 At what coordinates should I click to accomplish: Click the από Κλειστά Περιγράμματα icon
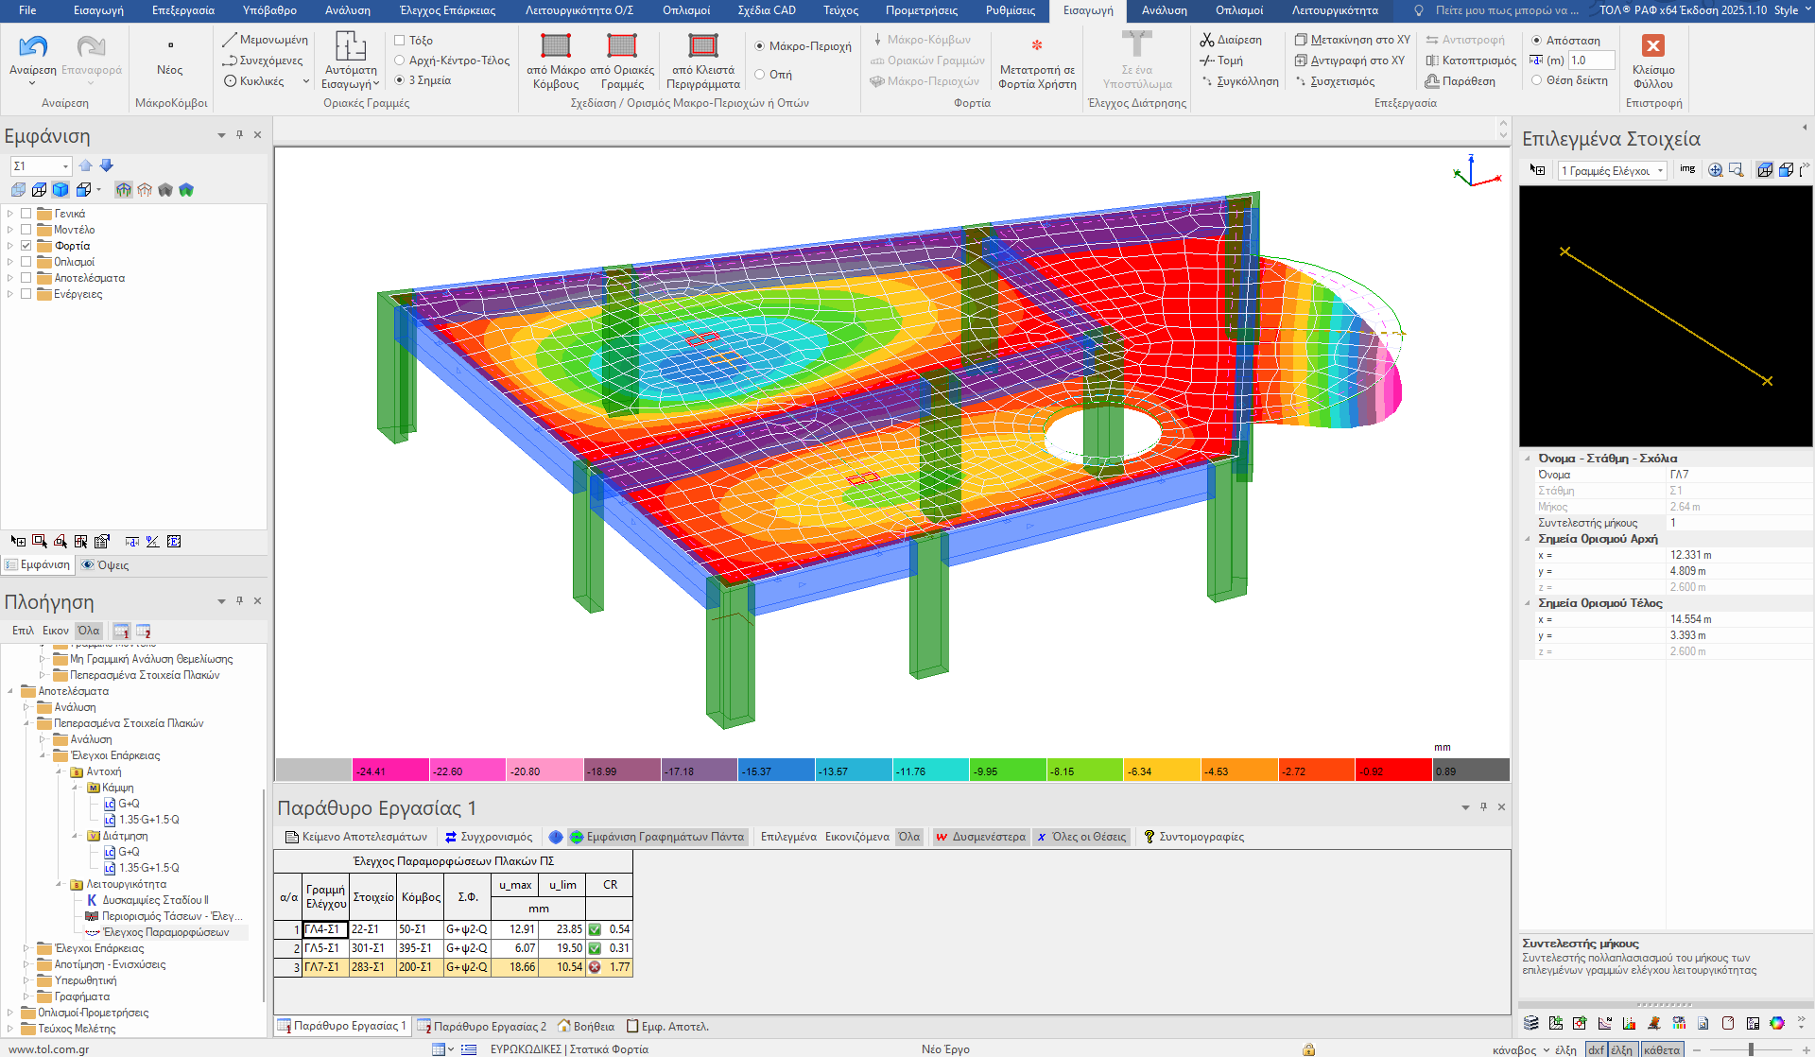coord(702,45)
